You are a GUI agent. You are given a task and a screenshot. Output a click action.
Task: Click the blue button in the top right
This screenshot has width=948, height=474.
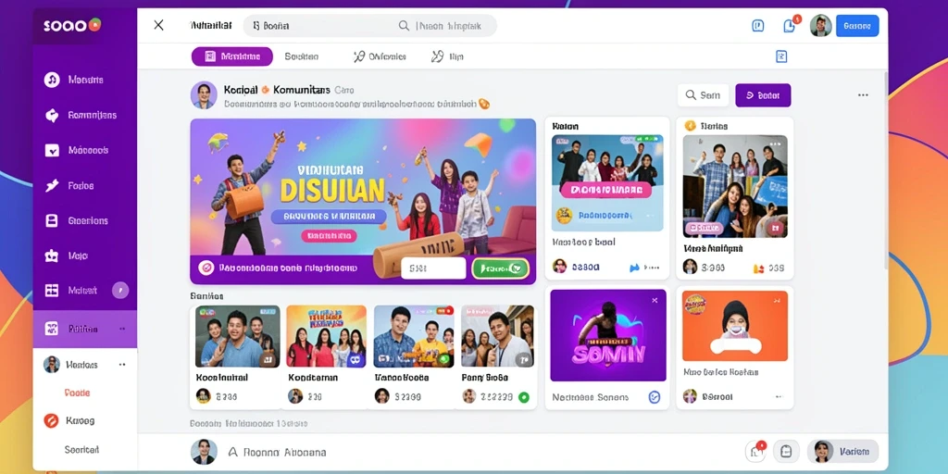(x=857, y=26)
